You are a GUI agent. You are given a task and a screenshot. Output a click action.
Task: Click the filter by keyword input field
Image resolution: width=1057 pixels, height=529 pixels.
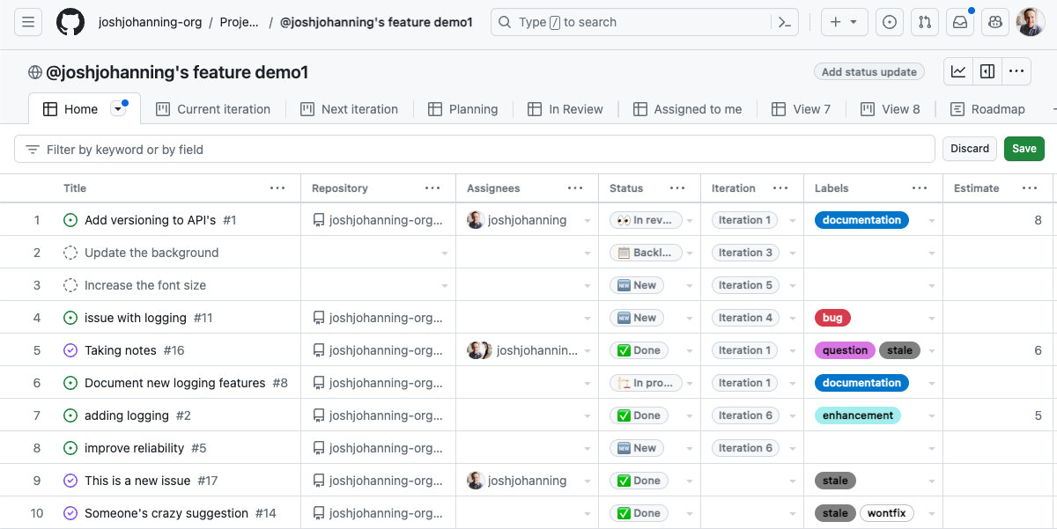(x=352, y=148)
